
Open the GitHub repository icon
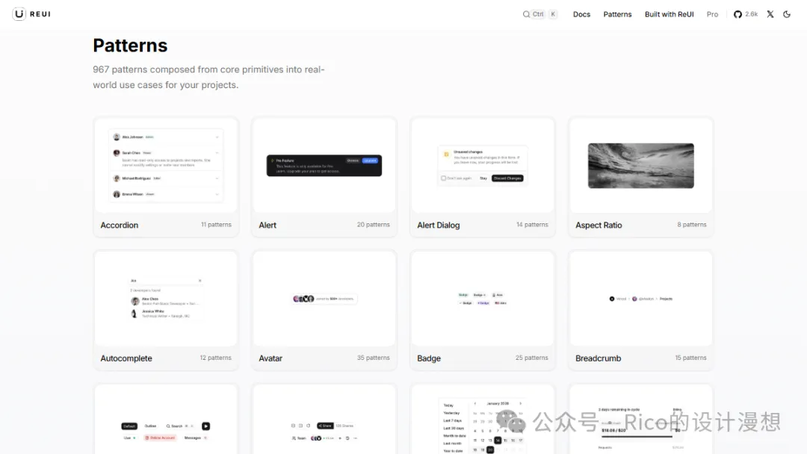pos(738,14)
